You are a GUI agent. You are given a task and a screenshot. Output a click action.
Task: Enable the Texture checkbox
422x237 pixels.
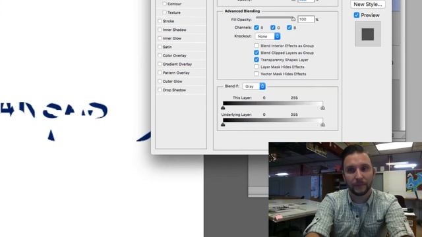(164, 13)
